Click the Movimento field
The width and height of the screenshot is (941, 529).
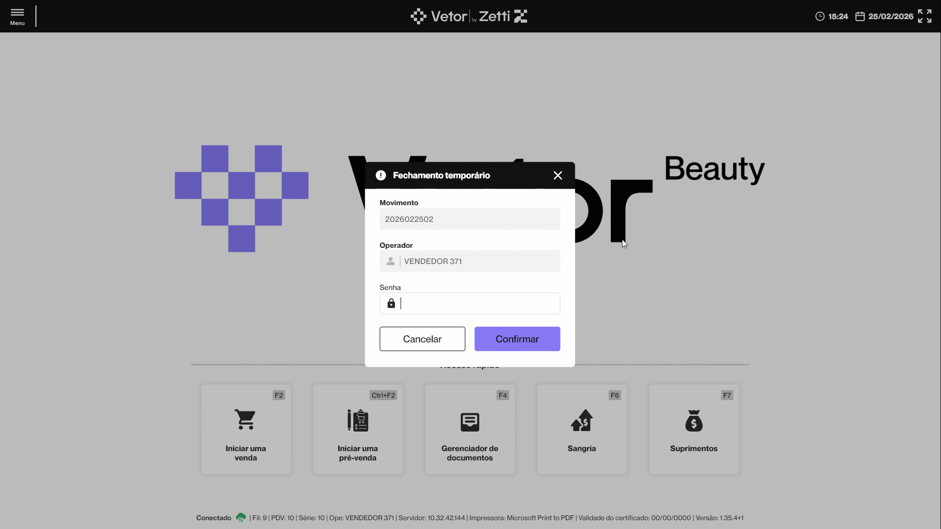(470, 219)
